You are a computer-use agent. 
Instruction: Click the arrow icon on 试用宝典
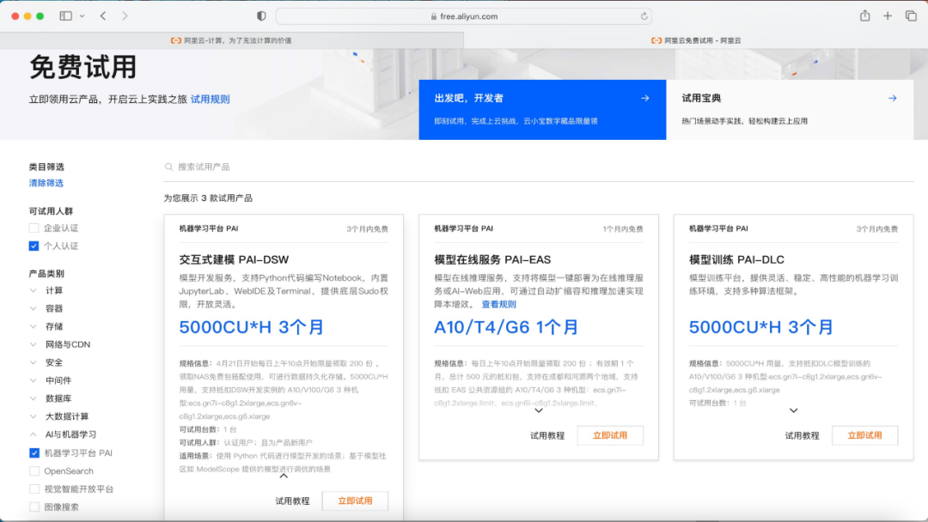point(893,98)
